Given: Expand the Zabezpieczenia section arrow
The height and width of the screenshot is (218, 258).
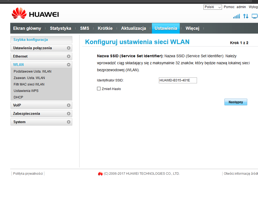Looking at the screenshot, I should (69, 114).
